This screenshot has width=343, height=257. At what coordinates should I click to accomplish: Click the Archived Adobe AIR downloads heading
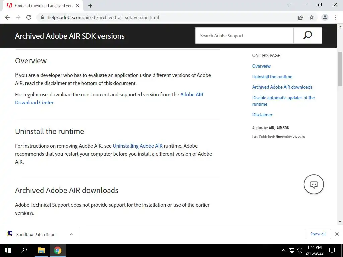[67, 190]
